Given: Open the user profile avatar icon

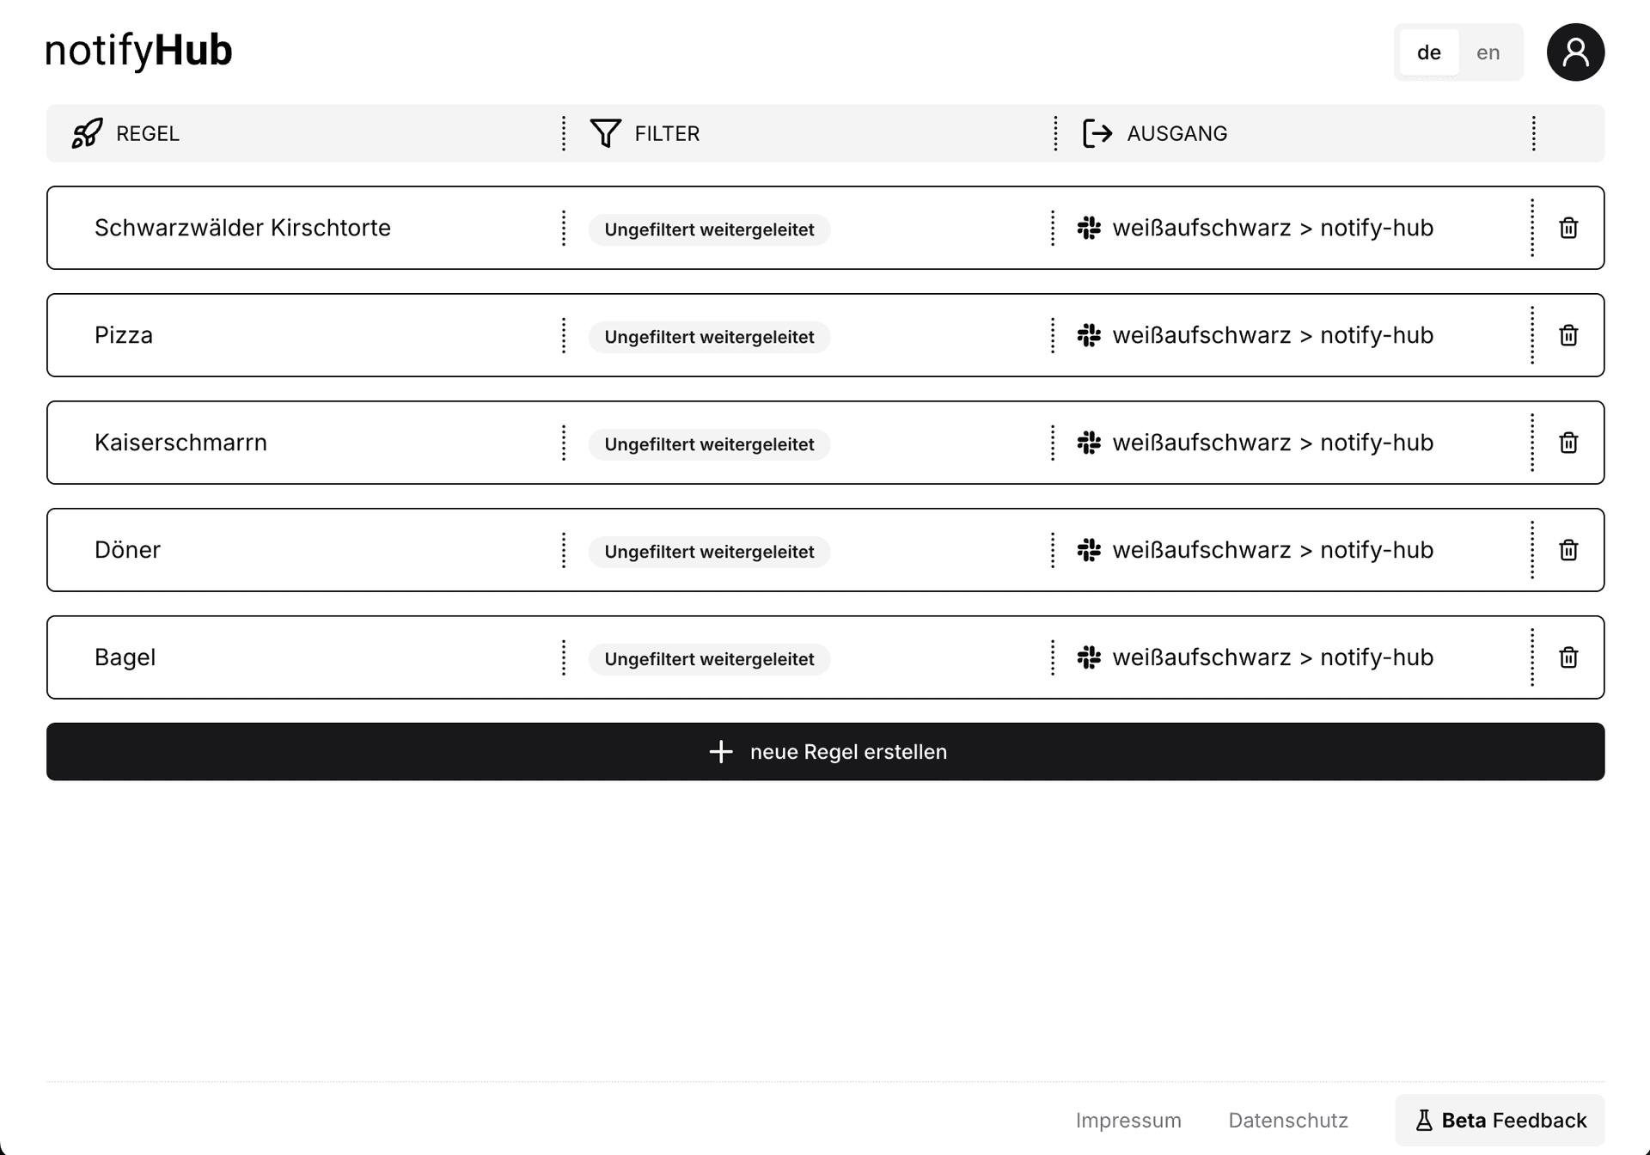Looking at the screenshot, I should click(x=1575, y=52).
